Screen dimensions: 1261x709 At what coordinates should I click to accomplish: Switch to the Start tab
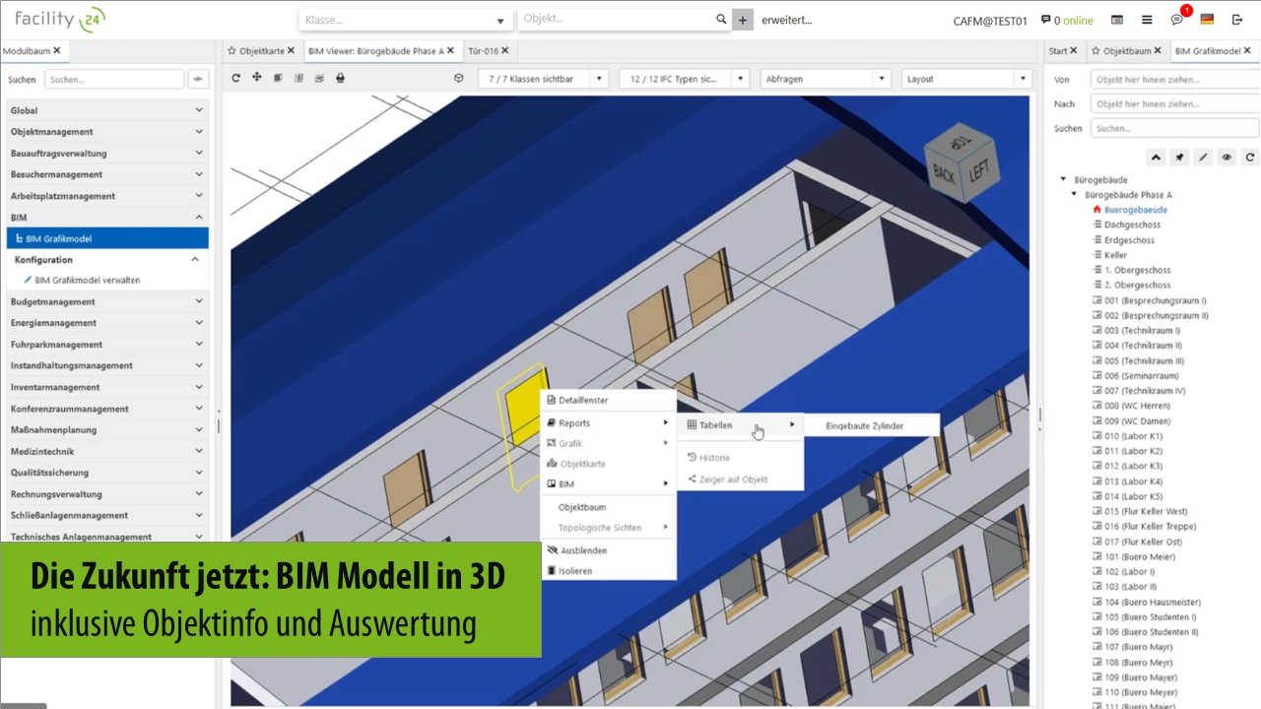(1062, 50)
